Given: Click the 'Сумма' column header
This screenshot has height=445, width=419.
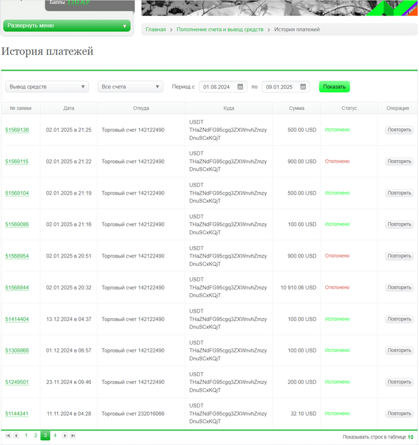Looking at the screenshot, I should pyautogui.click(x=297, y=108).
